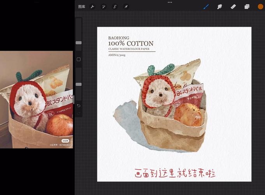Tap the redo arrow on sidebar
The height and width of the screenshot is (195, 265).
[x=79, y=113]
